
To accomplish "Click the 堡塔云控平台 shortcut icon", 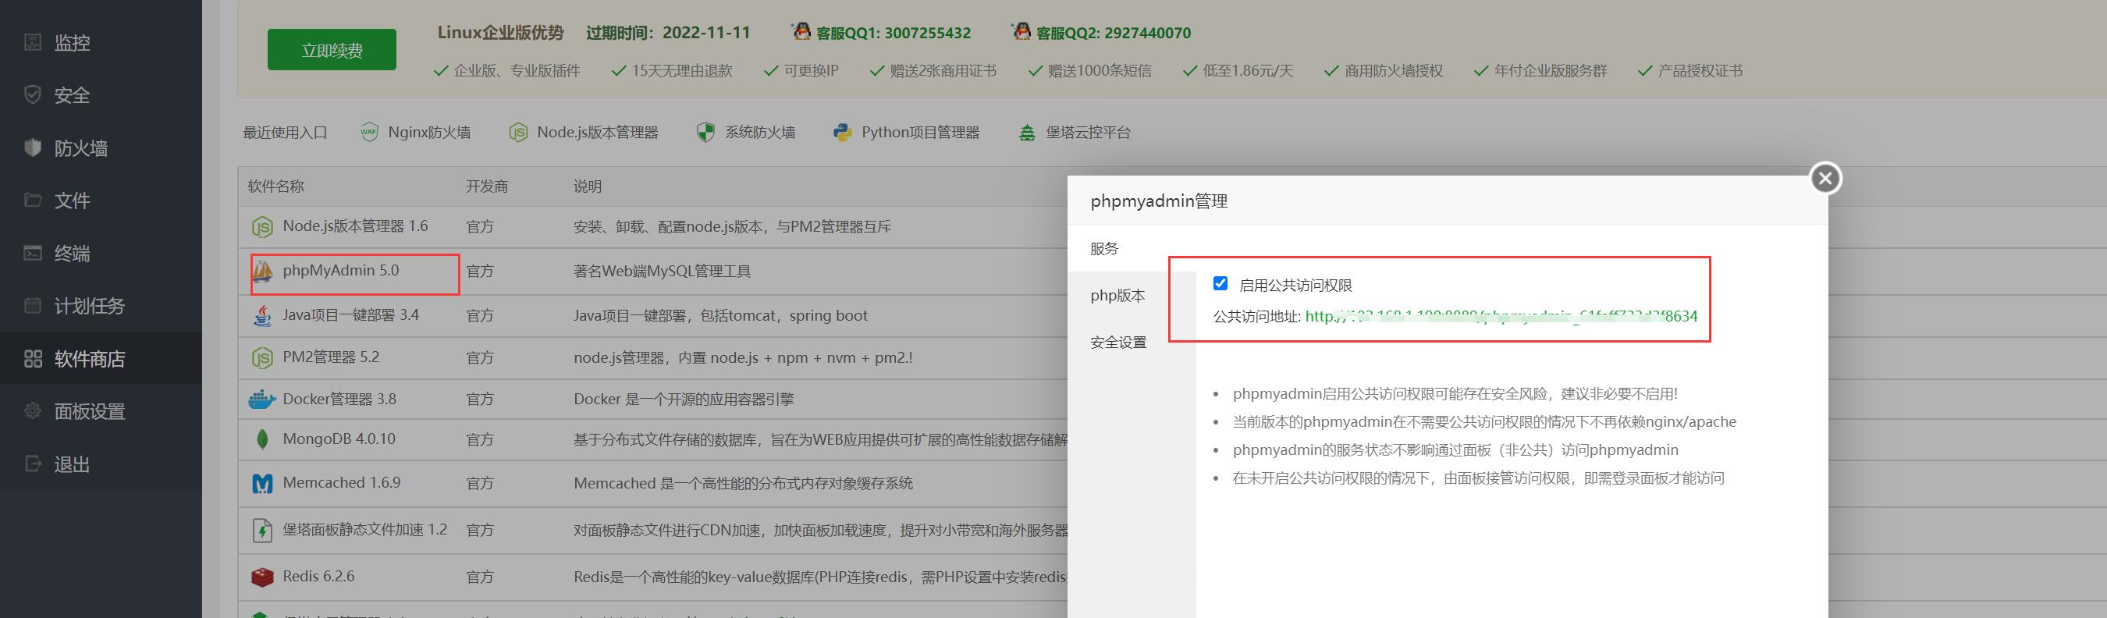I will (1026, 132).
